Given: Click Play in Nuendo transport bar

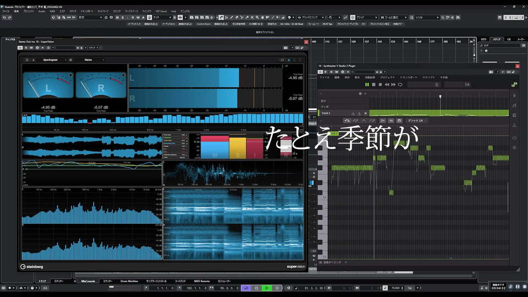Looking at the screenshot, I should click(267, 288).
